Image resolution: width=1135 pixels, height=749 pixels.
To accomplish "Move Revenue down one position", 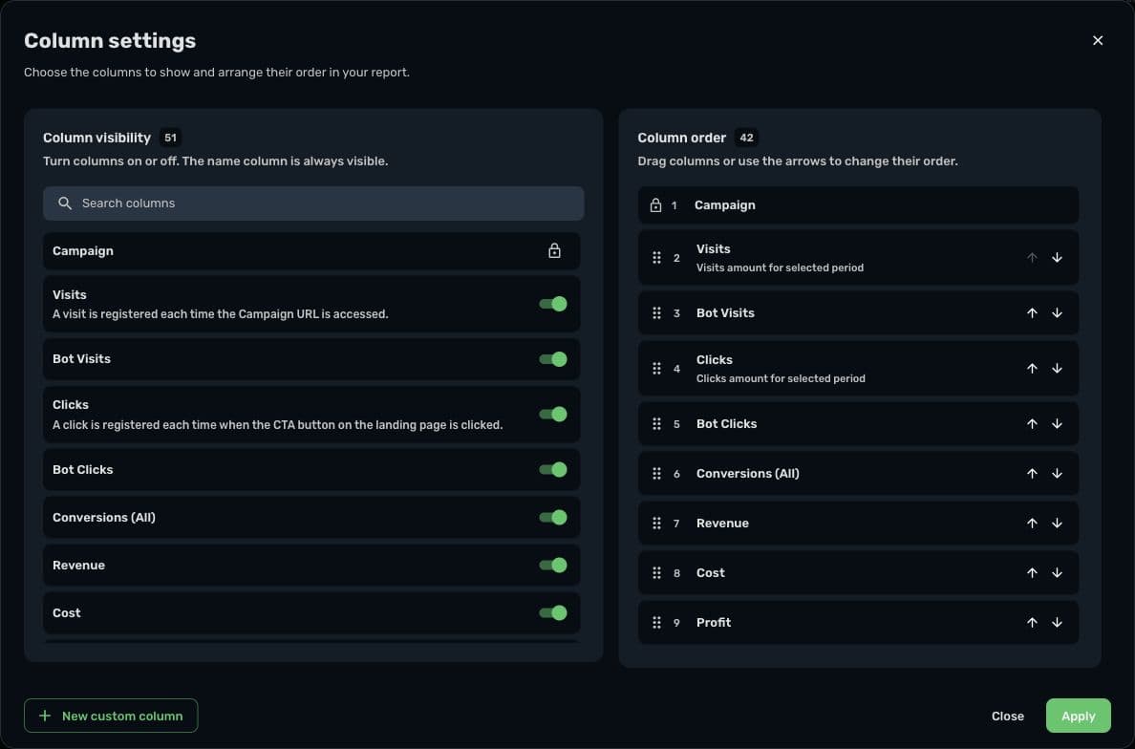I will click(x=1057, y=524).
